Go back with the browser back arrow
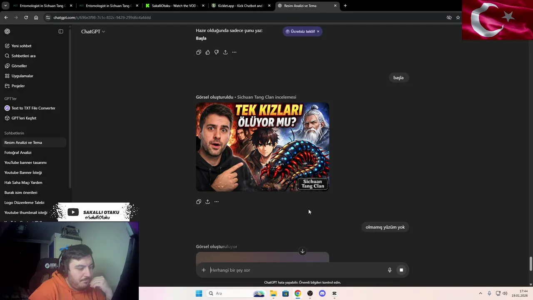Screen dimensions: 533x300 click(x=6, y=17)
